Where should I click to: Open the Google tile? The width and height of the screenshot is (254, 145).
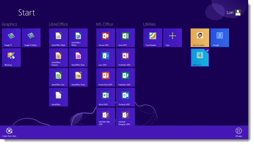coord(220,38)
